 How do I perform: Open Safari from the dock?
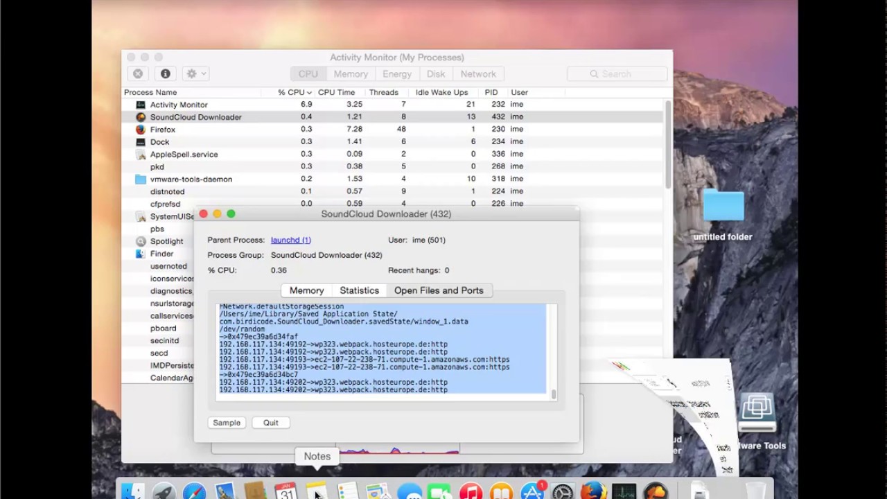pyautogui.click(x=195, y=491)
